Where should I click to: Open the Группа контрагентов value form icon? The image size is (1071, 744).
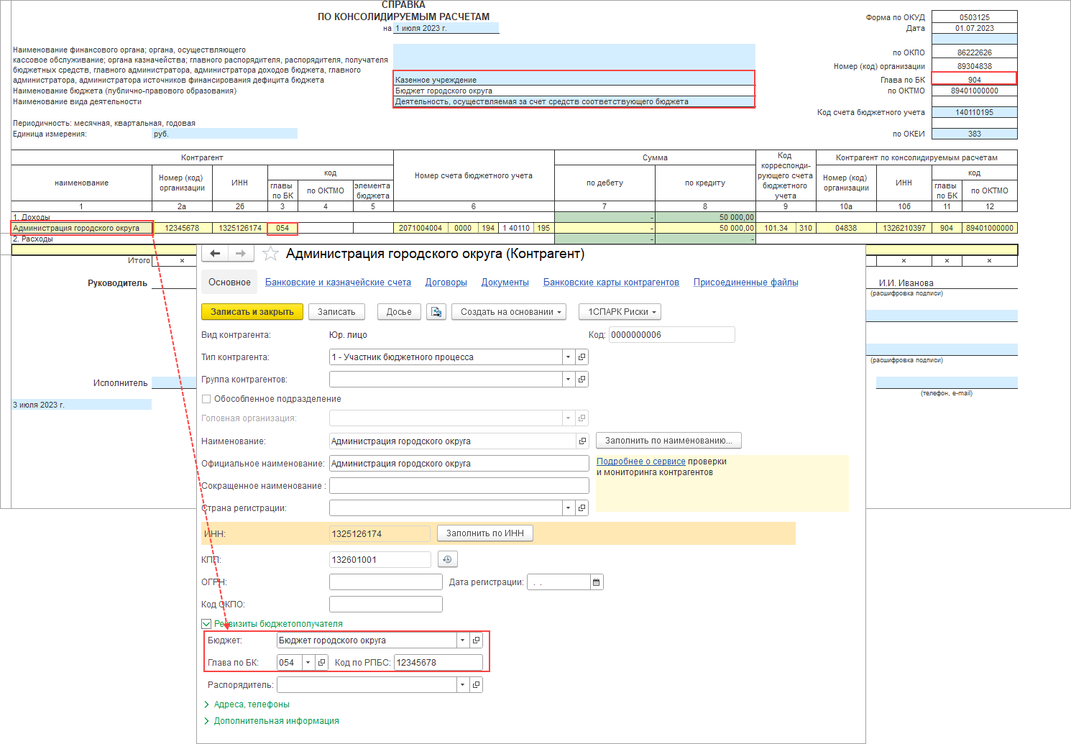click(x=582, y=380)
